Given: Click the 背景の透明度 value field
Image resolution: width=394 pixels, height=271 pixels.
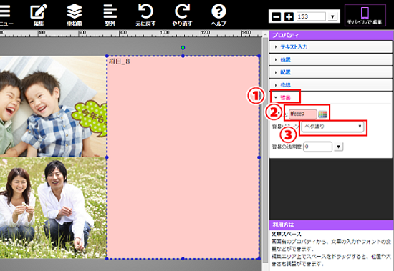Looking at the screenshot, I should 317,147.
